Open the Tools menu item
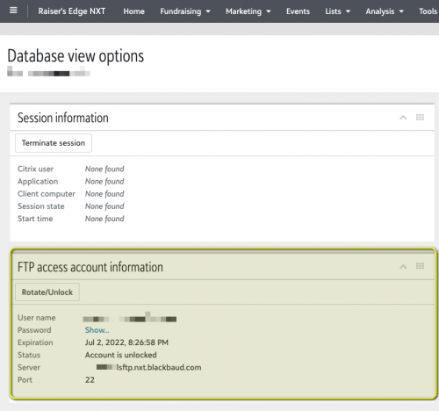 pos(428,11)
